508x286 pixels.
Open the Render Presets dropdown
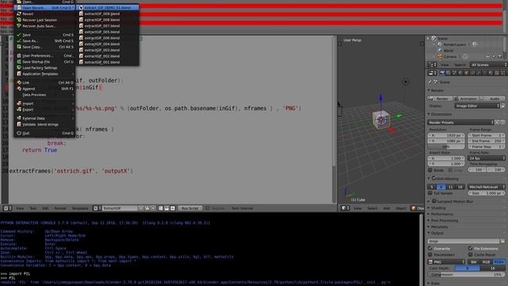point(460,122)
